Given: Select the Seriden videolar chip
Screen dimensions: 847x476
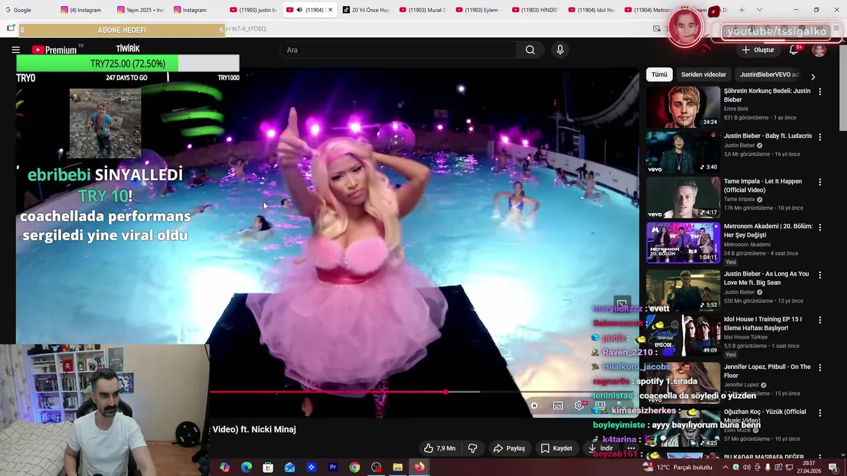Looking at the screenshot, I should click(703, 75).
